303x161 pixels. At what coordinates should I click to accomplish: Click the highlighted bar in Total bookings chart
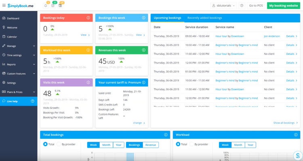[x=130, y=157]
